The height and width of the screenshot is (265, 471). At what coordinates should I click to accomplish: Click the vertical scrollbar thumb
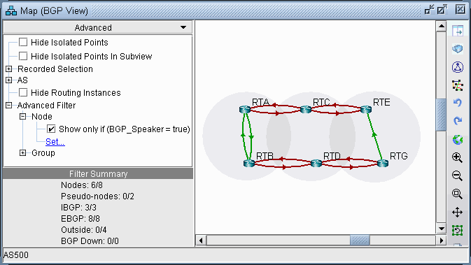(442, 115)
